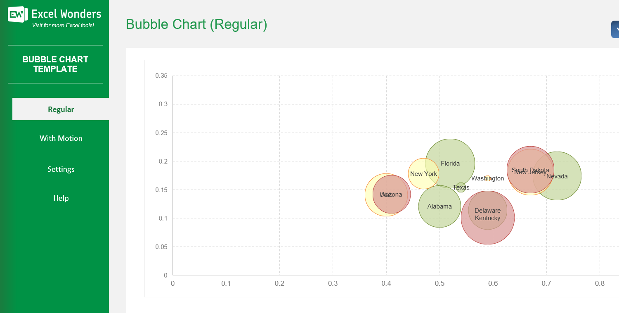619x313 pixels.
Task: Click the 0.35 label on the y-axis
Action: [161, 76]
